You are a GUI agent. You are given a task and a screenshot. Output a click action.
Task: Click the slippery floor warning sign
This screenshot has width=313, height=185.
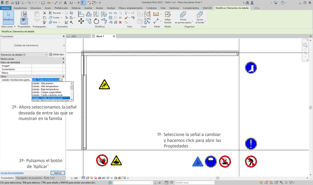(x=104, y=84)
